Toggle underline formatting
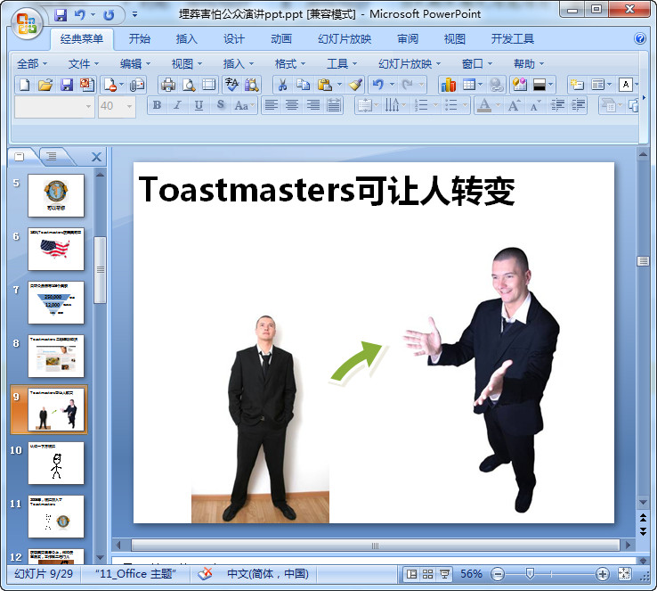 pyautogui.click(x=199, y=105)
